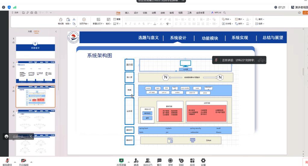The image size is (308, 166).
Task: Click the WPS AI button
Action: tap(217, 13)
